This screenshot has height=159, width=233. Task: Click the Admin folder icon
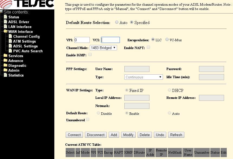click(5, 70)
